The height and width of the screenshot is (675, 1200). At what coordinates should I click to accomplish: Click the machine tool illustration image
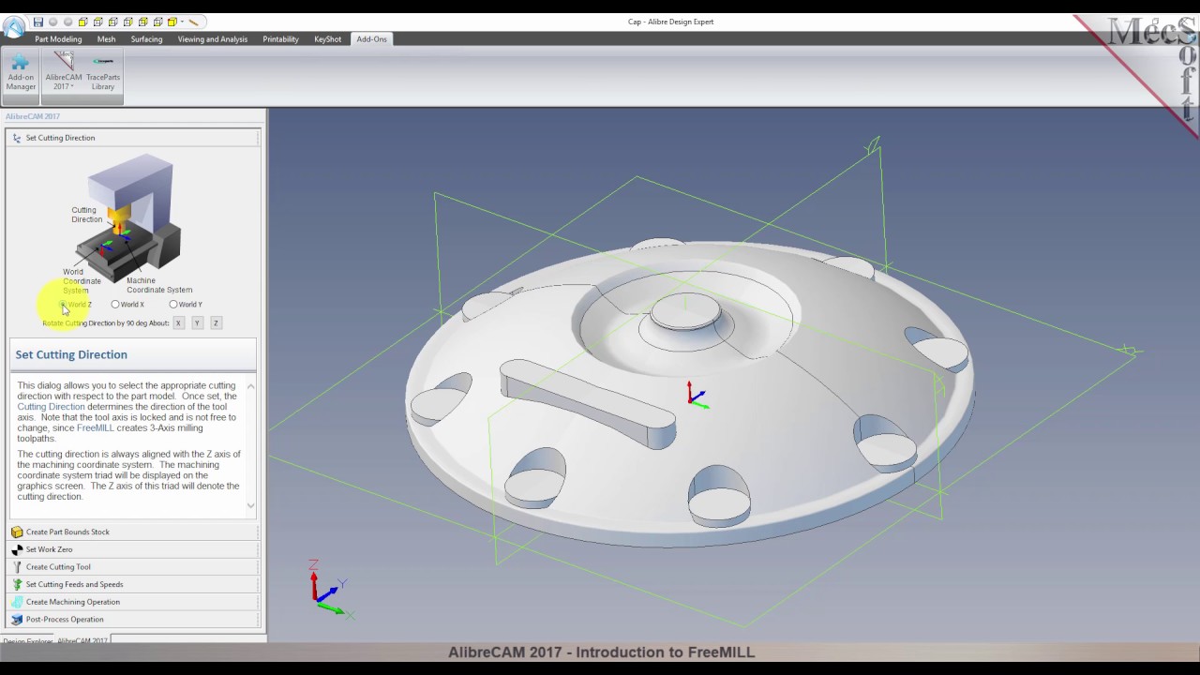click(x=128, y=222)
